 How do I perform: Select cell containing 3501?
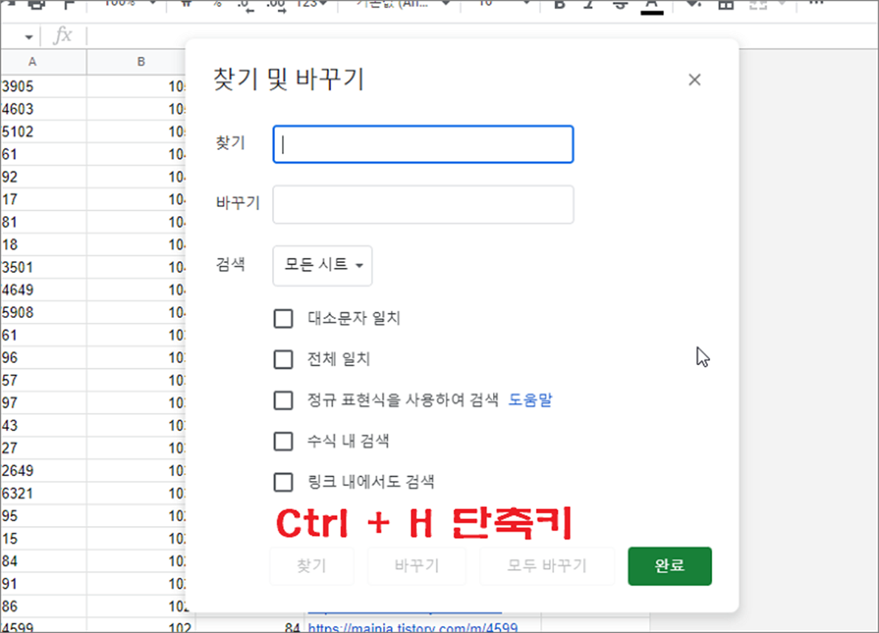(x=44, y=267)
